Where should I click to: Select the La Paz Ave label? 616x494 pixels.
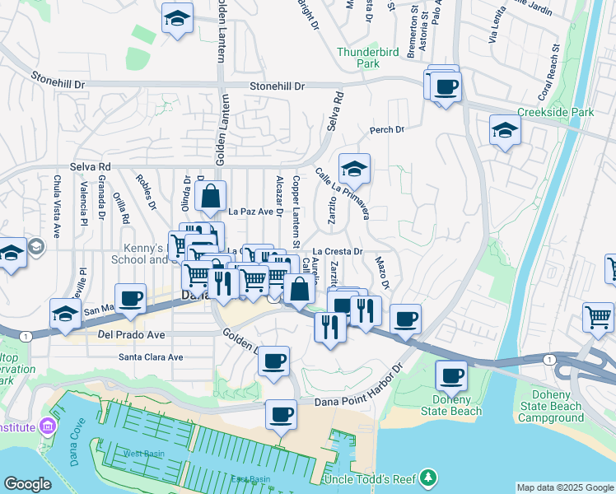tap(250, 212)
